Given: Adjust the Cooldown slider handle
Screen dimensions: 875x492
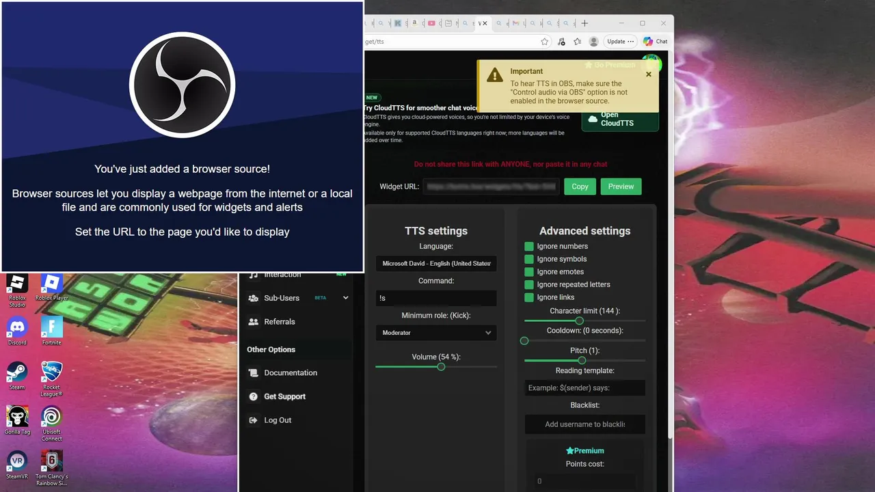Looking at the screenshot, I should coord(524,340).
